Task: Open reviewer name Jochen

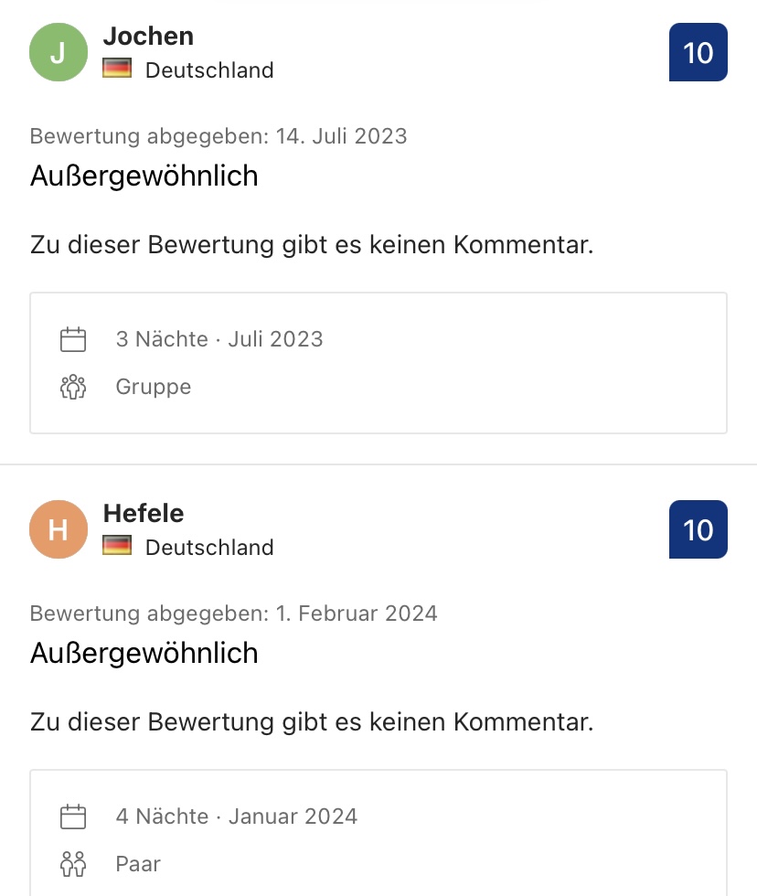Action: (148, 36)
